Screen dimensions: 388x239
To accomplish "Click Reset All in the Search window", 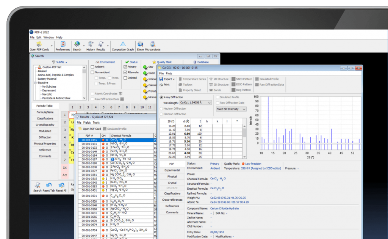I will 61,187.
